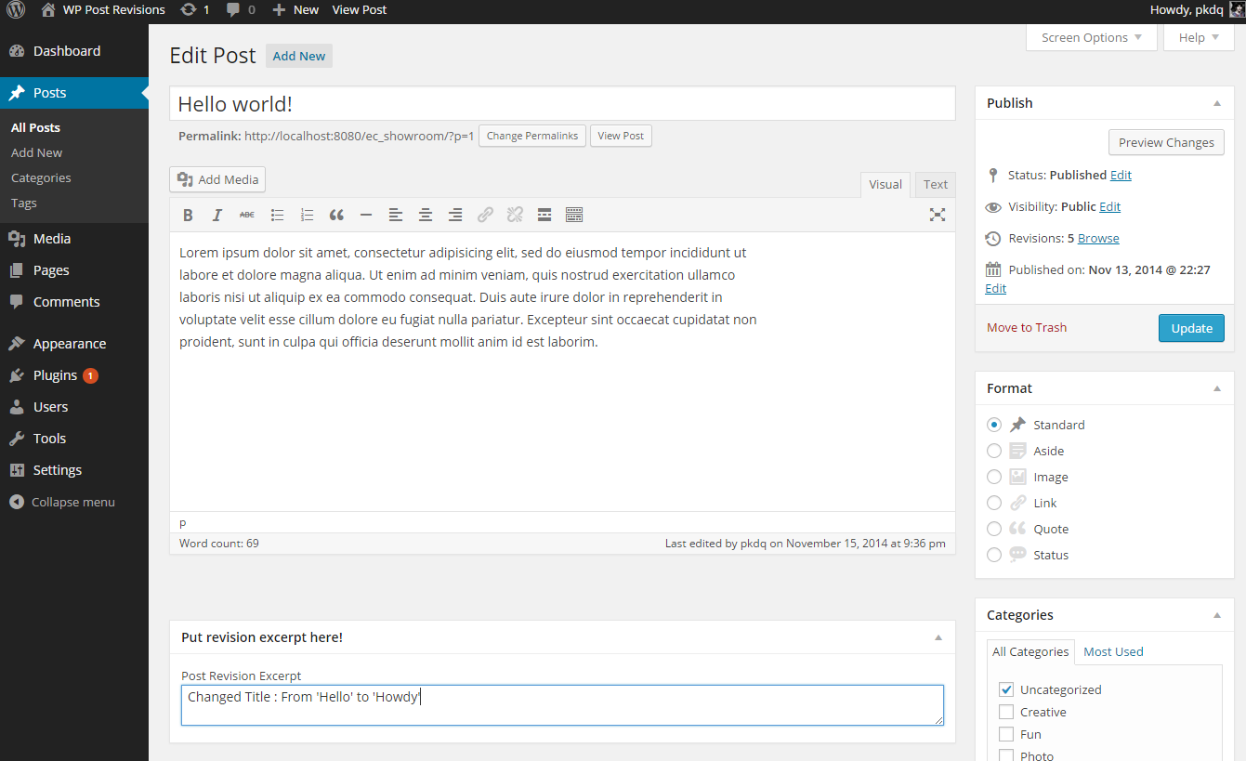Insert a numbered list

(307, 215)
